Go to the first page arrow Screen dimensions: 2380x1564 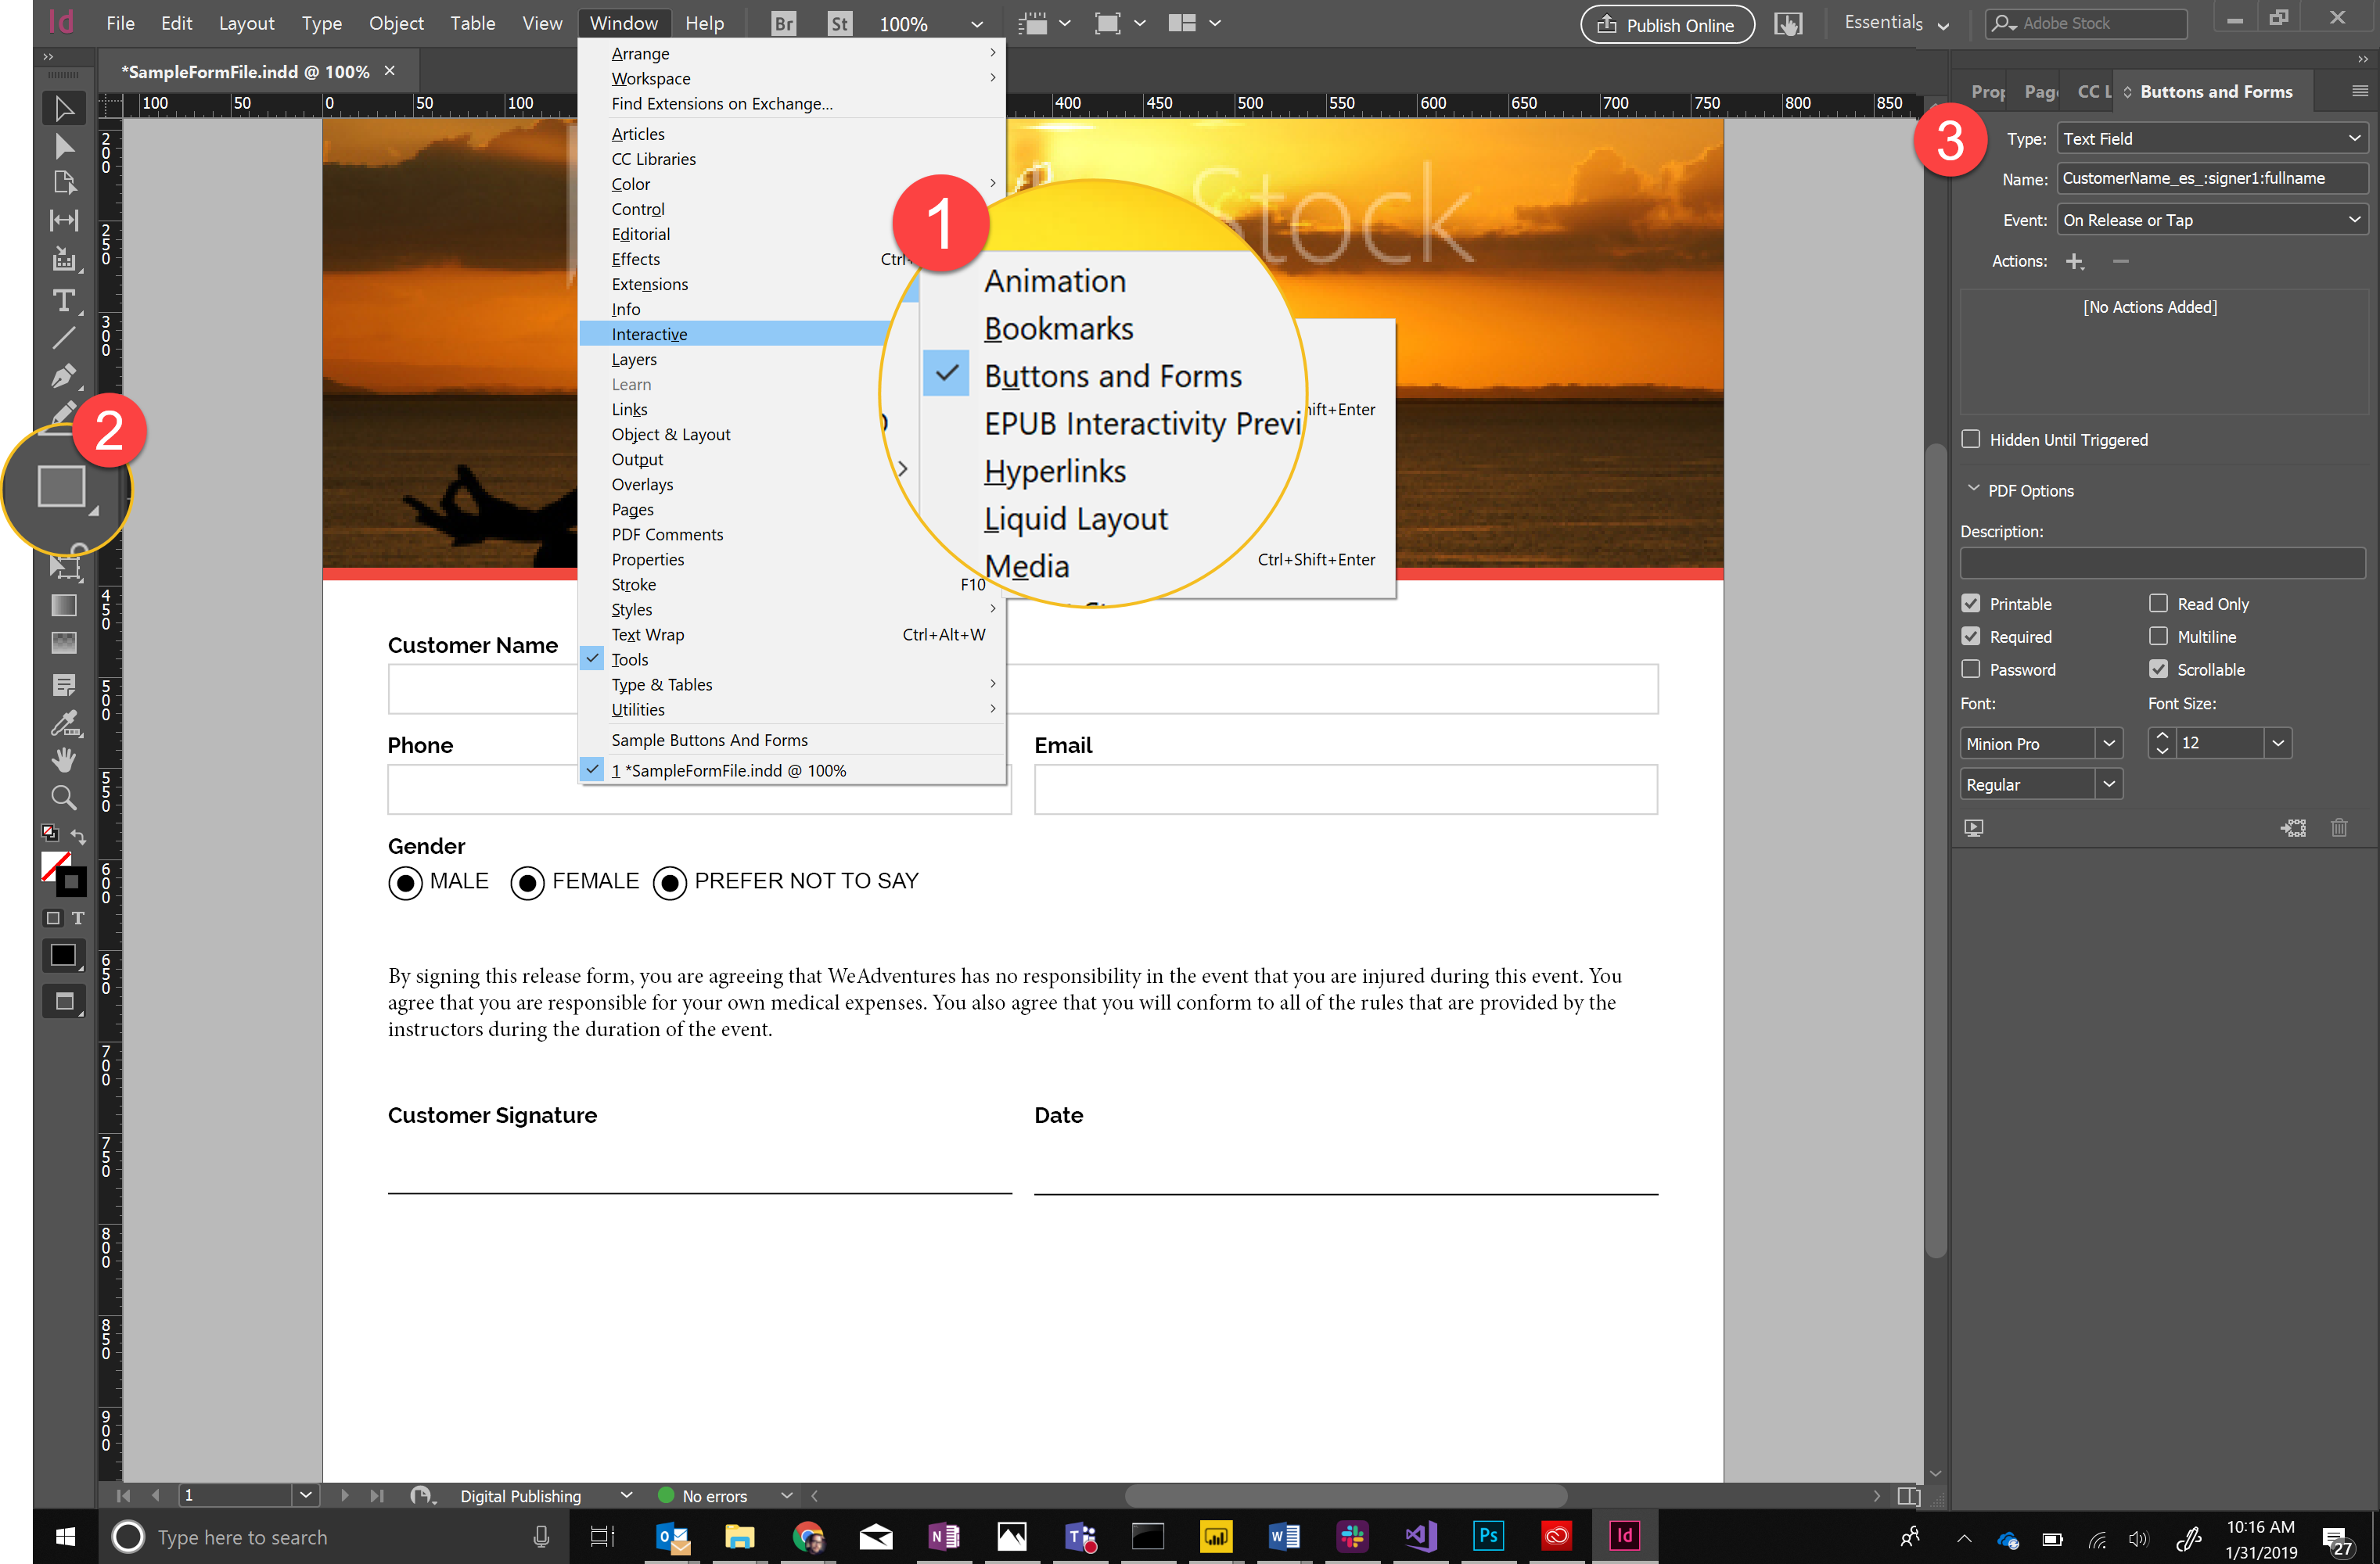pos(123,1496)
